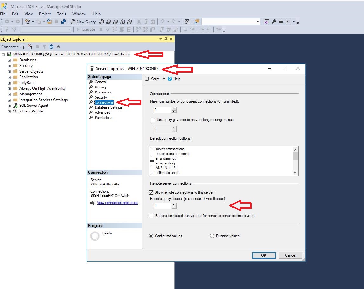Image resolution: width=364 pixels, height=289 pixels.
Task: Check cursor close on commit option
Action: (x=152, y=154)
